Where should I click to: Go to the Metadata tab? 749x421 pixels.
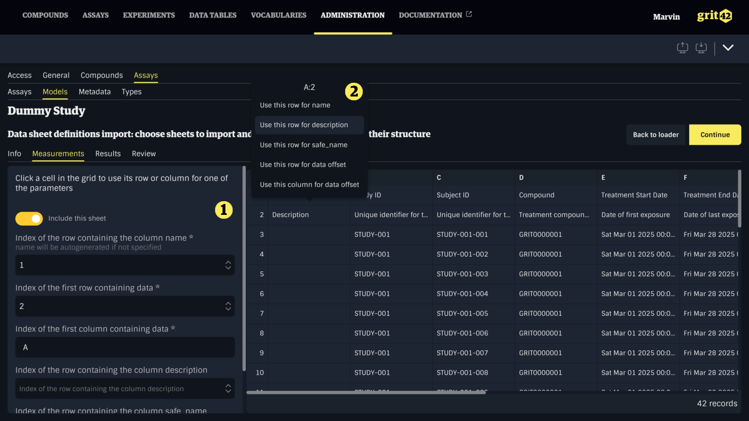[94, 92]
